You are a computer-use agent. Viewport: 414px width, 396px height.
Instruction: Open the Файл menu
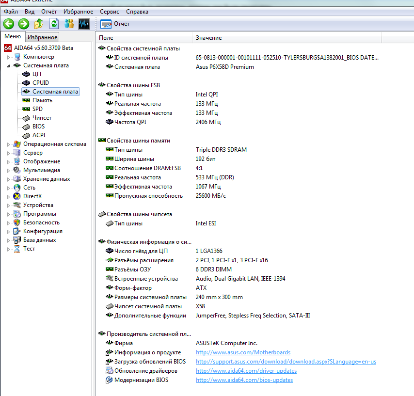(11, 12)
